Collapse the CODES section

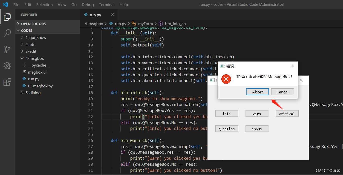click(47, 31)
